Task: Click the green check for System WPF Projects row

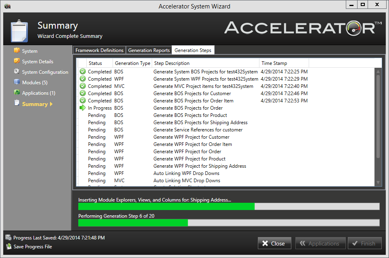Action: pyautogui.click(x=83, y=79)
